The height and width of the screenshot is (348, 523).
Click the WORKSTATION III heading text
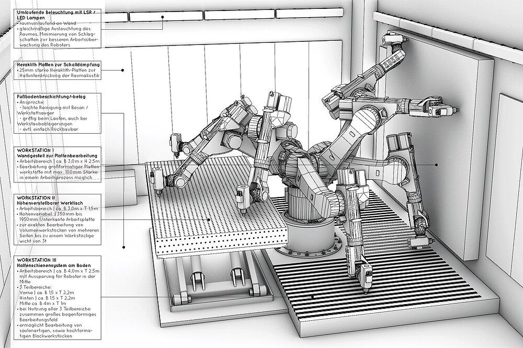click(34, 259)
